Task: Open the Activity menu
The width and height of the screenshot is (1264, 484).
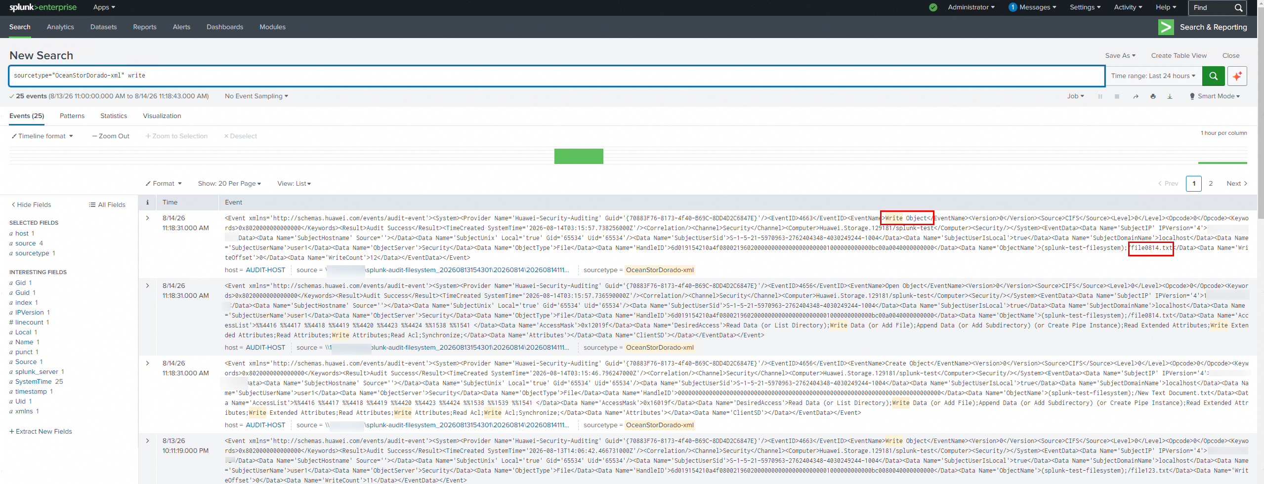Action: tap(1128, 7)
